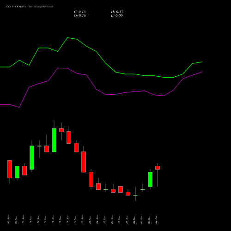Select the tall green candle for 14 Nov

tap(54, 140)
